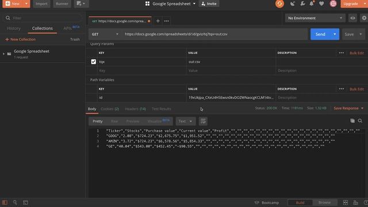
Task: Click the Send button
Action: (x=320, y=34)
